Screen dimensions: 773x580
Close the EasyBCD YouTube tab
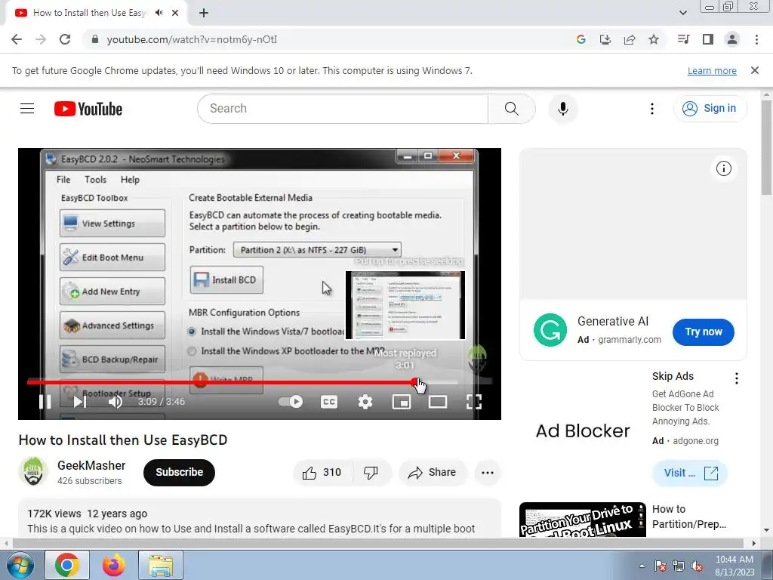175,13
